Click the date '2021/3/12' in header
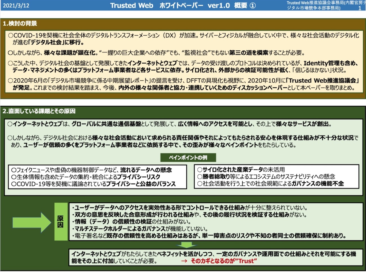This screenshot has width=366, height=272. pyautogui.click(x=16, y=6)
